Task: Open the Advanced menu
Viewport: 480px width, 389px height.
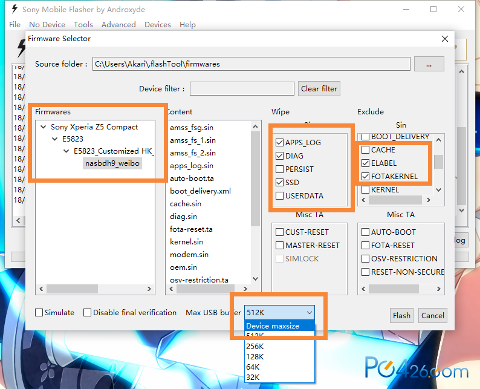Action: [x=118, y=25]
